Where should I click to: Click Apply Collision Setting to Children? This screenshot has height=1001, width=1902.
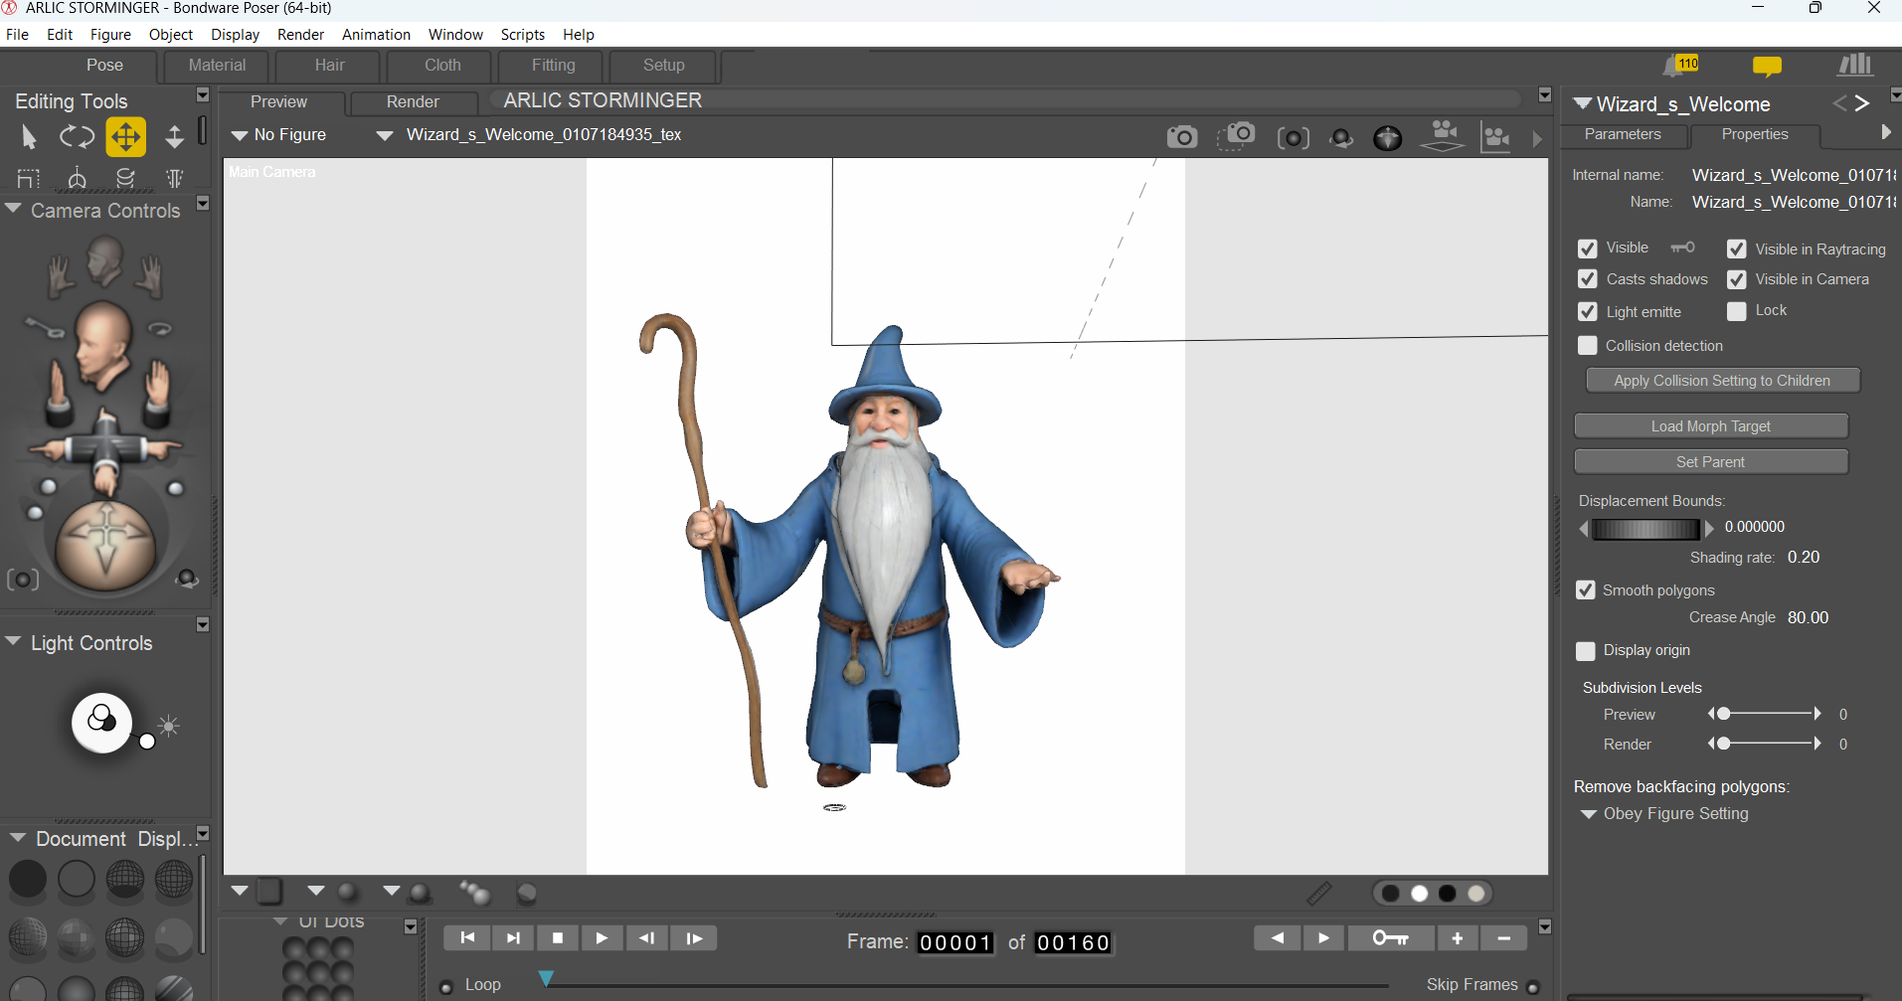(1722, 381)
